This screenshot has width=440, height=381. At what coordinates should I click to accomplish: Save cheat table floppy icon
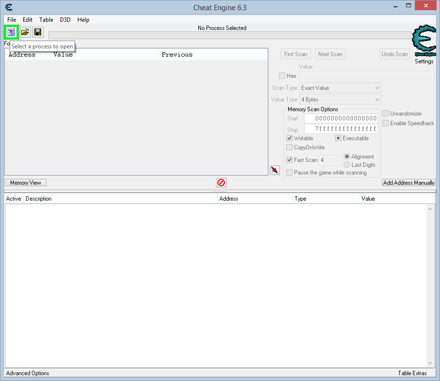click(38, 32)
